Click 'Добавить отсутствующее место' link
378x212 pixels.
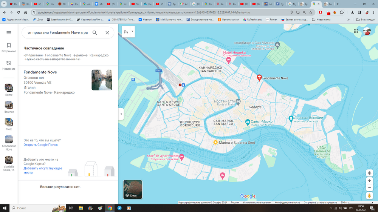pos(43,171)
